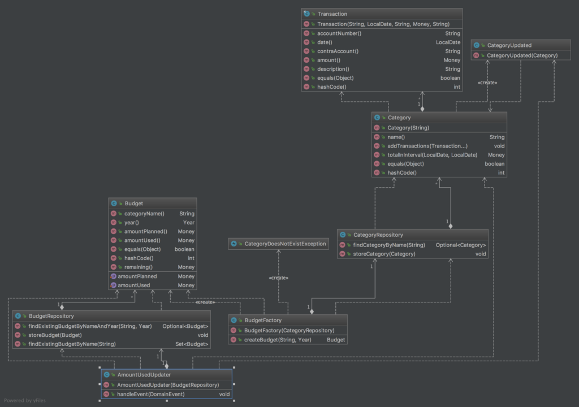Select the Category class header
This screenshot has height=407, width=579.
tap(439, 118)
